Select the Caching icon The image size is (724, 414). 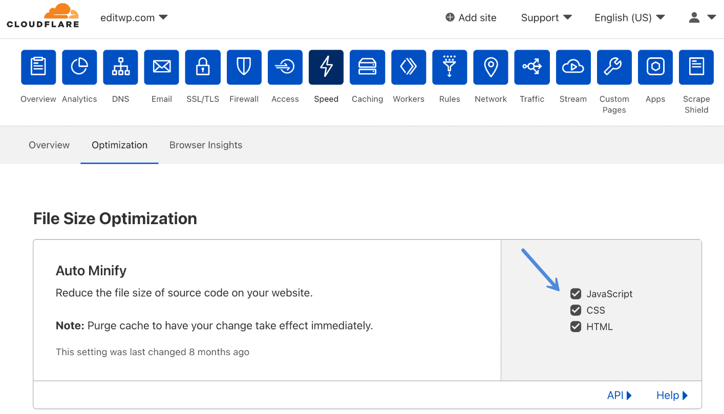tap(367, 67)
